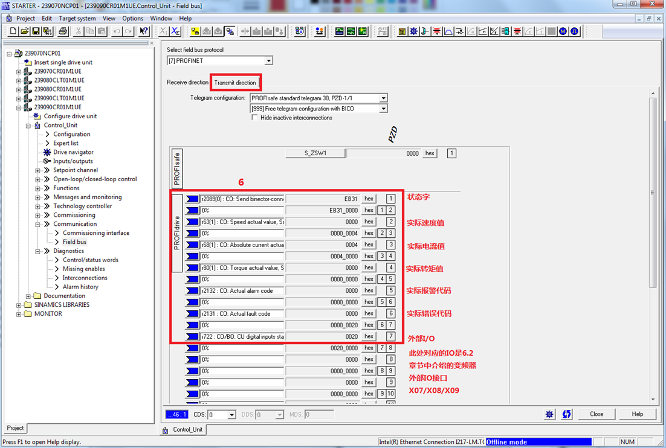Open the Target system menu
The width and height of the screenshot is (666, 448).
point(77,18)
